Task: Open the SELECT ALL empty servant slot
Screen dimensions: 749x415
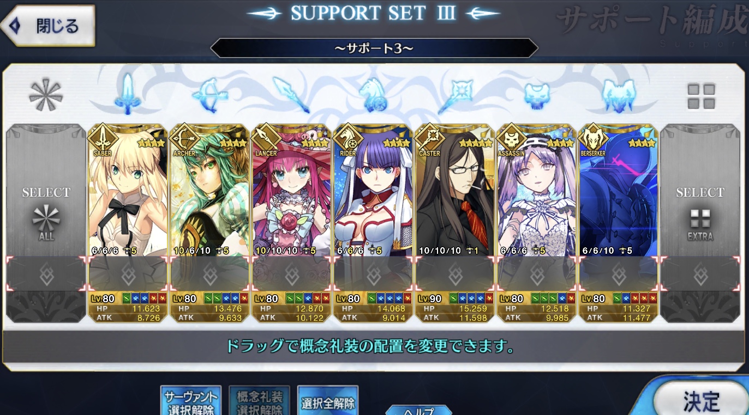Action: (46, 223)
